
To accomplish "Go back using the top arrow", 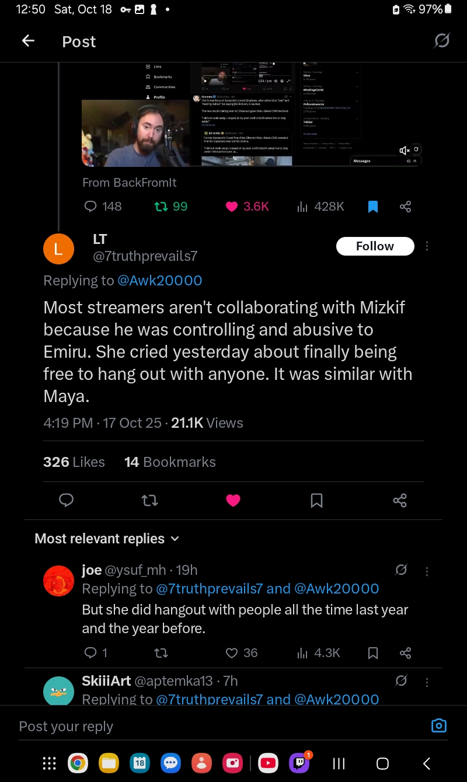I will click(28, 41).
